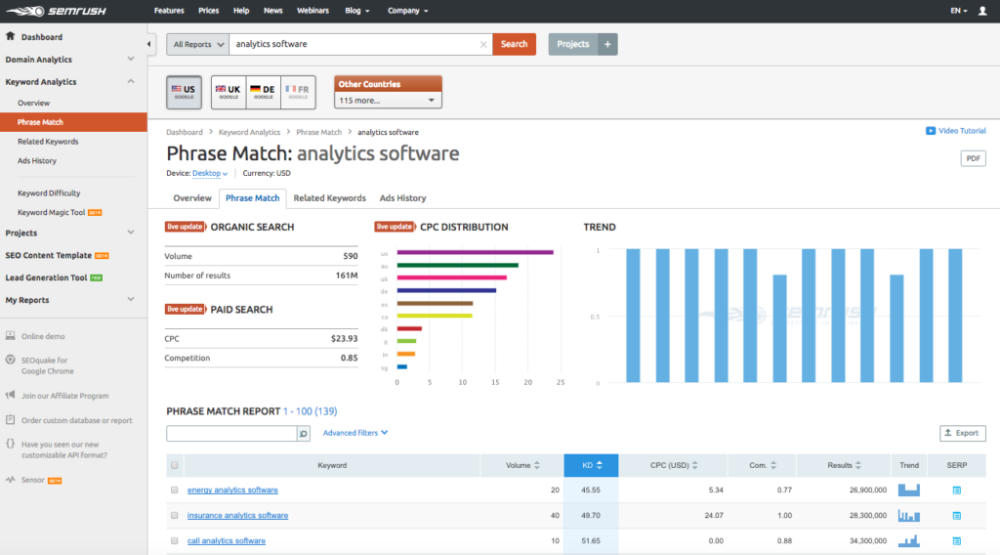Open the Blog menu
Image resolution: width=1000 pixels, height=555 pixels.
tap(357, 11)
